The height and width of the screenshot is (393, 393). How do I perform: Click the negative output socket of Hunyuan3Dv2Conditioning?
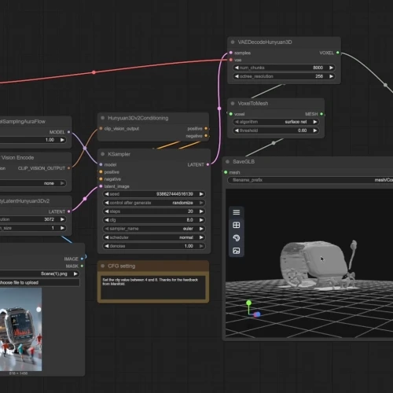[x=206, y=136]
